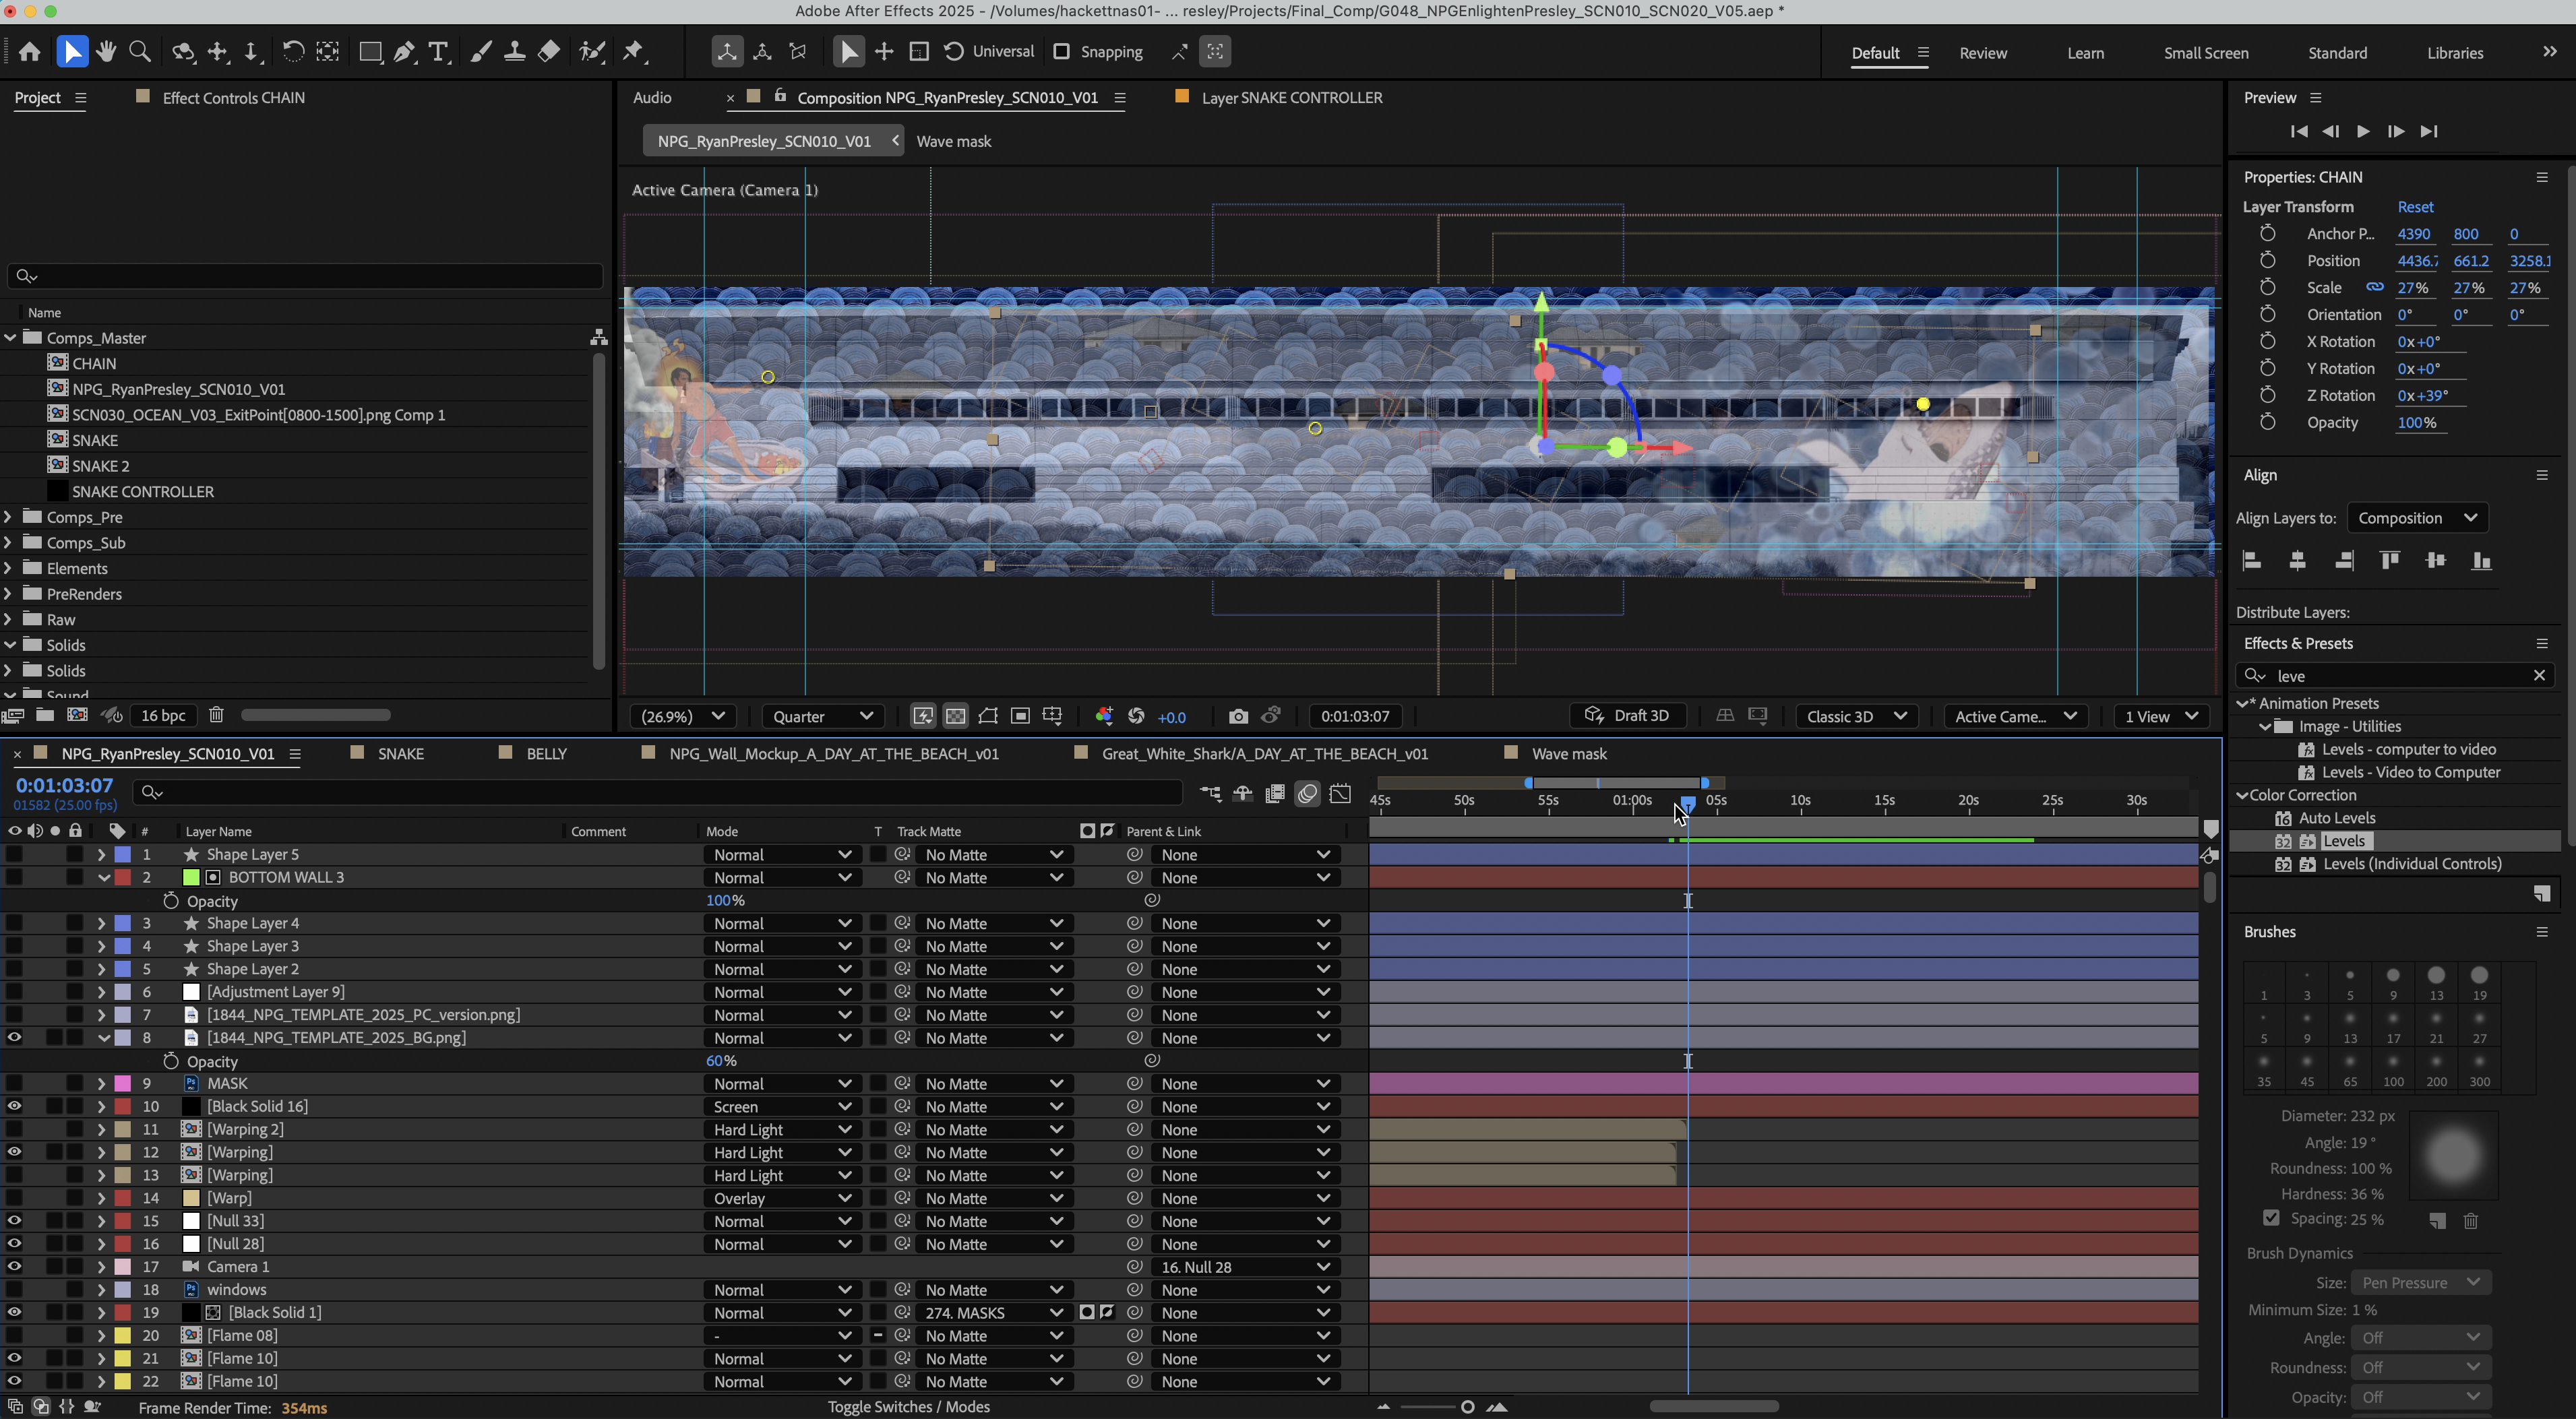Select the Brush tool

481,51
